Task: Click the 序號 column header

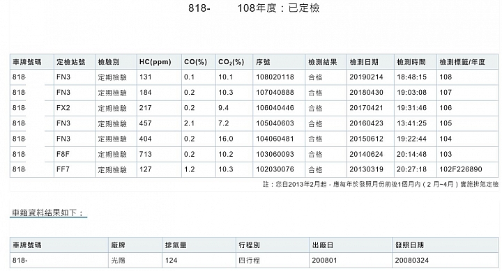Action: [263, 62]
